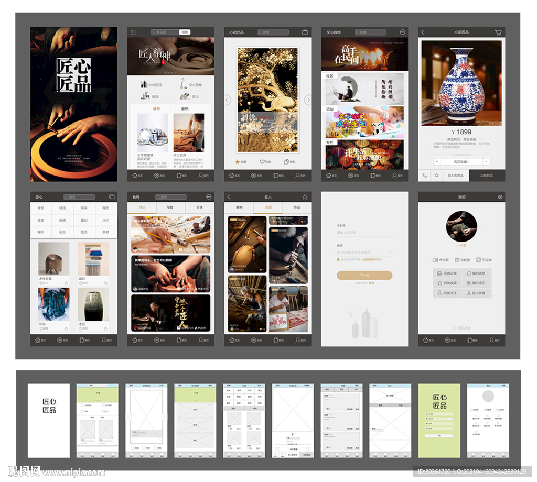Image resolution: width=537 pixels, height=482 pixels.
Task: Uncheck the registration agreement checkbox on the login screen
Action: pos(338,260)
